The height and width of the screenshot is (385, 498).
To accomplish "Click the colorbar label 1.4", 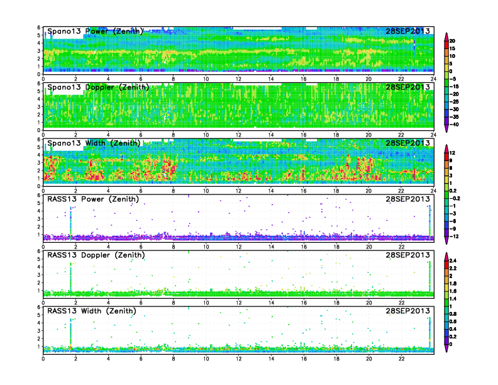I will coord(453,299).
